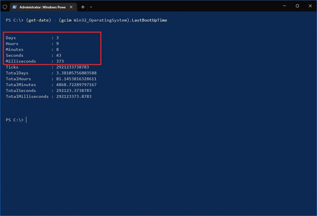
Task: Click the Minutes value of 8
Action: pos(57,49)
